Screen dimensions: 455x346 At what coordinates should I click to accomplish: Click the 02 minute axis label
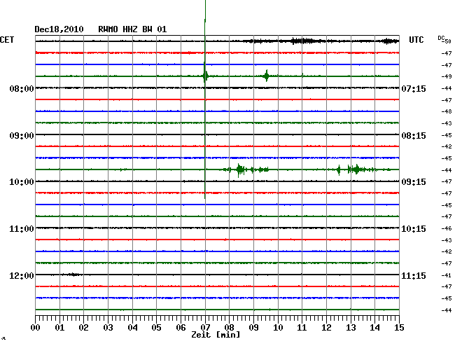[83, 328]
